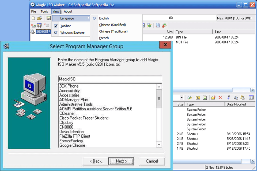Click the Cancel button

point(152,161)
